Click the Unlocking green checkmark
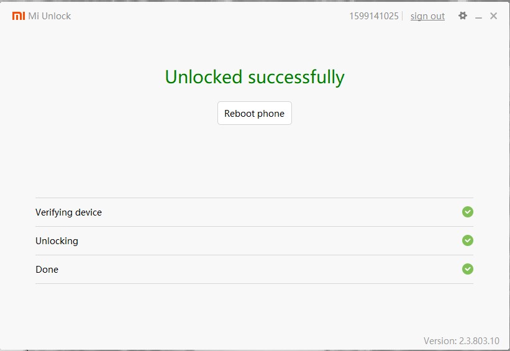The image size is (510, 351). tap(467, 240)
